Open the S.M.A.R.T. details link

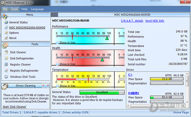click(132, 21)
